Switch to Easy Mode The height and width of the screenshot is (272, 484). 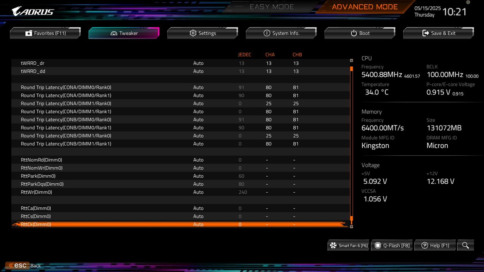coord(272,7)
